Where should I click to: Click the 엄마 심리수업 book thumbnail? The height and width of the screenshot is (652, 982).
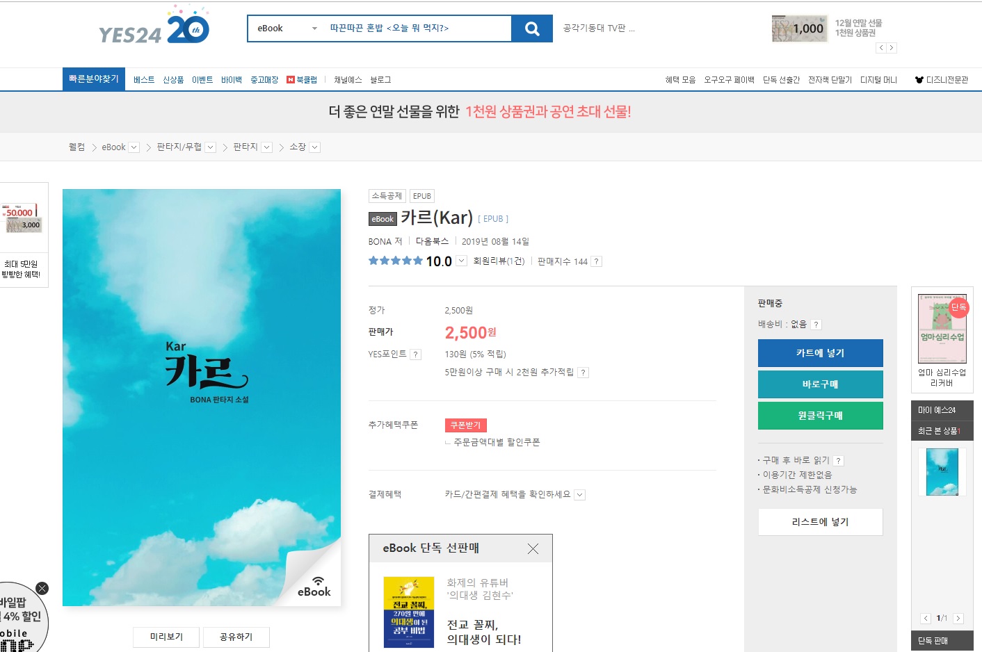point(942,328)
